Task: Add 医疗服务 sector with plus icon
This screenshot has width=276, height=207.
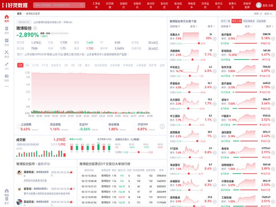Action: coord(273,39)
